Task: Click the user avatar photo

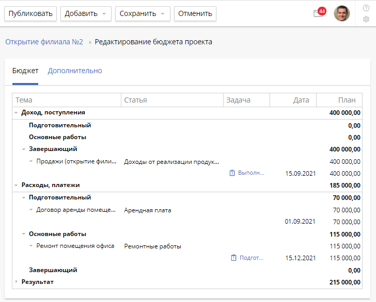Action: click(x=341, y=14)
